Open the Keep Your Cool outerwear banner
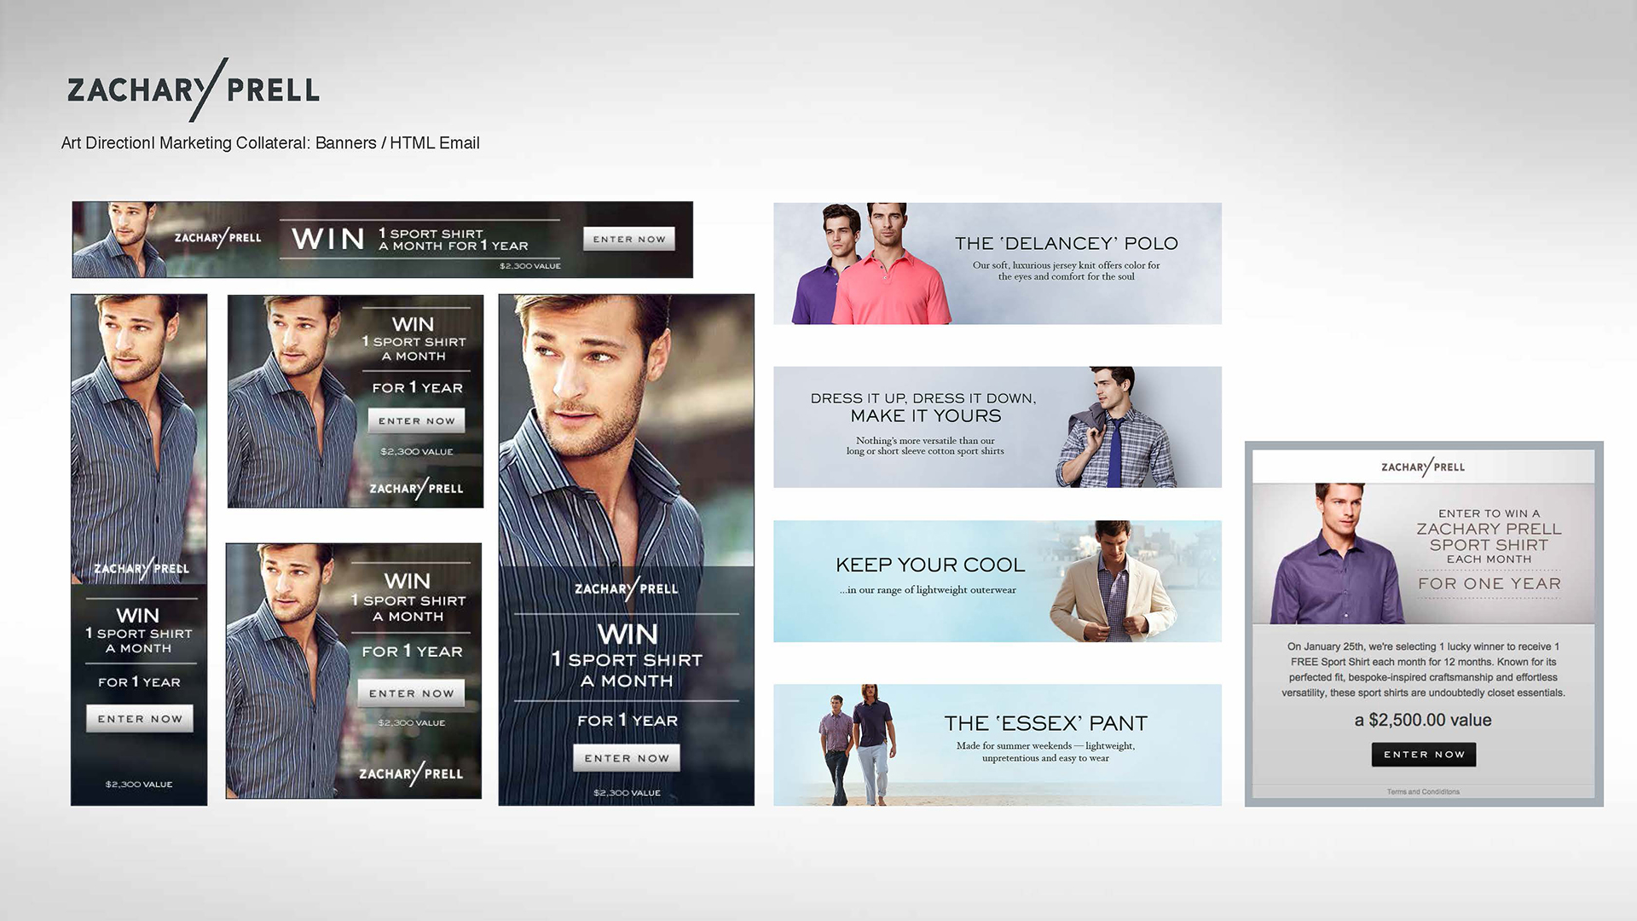 (930, 565)
